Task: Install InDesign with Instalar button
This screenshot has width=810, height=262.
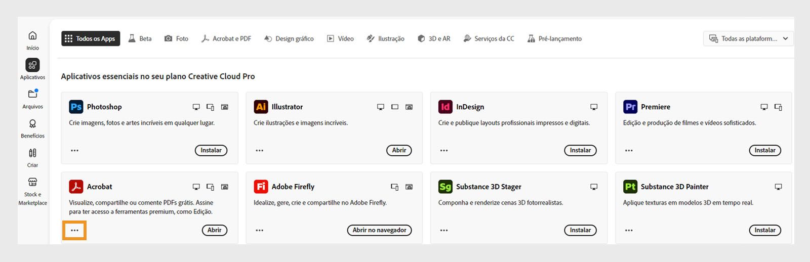Action: pos(580,150)
